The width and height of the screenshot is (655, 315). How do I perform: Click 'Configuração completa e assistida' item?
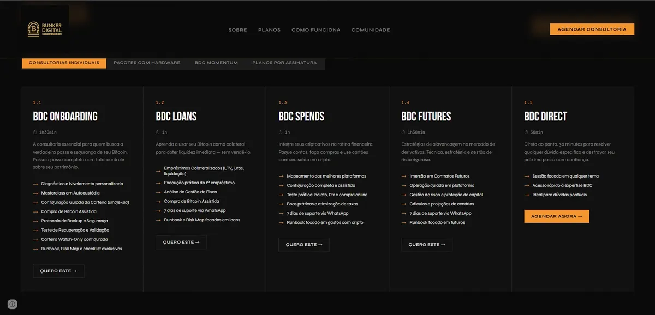pos(322,185)
